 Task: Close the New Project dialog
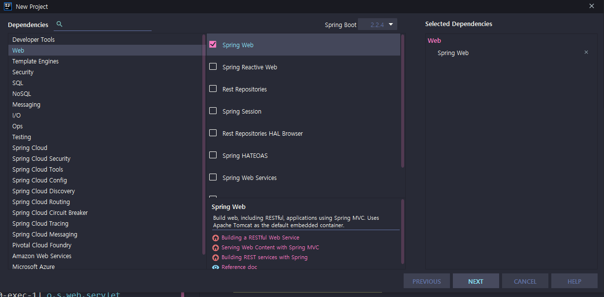592,6
